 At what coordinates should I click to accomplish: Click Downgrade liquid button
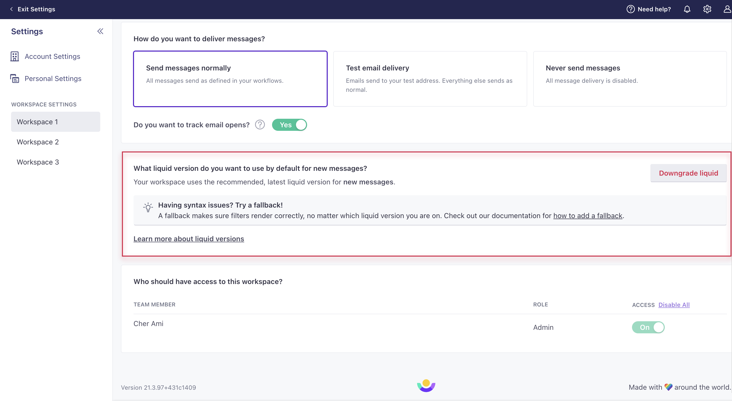[x=688, y=173]
